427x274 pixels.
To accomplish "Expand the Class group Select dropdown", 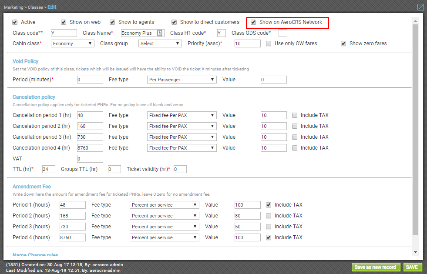I will (x=160, y=43).
